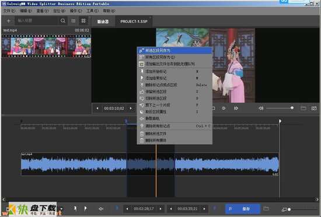This screenshot has height=217, width=321.
Task: Decrease segment start time 00:02:28:17
Action: point(127,209)
